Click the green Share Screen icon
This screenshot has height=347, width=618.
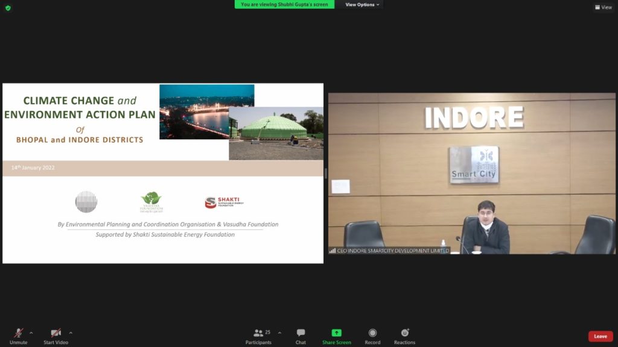click(337, 333)
